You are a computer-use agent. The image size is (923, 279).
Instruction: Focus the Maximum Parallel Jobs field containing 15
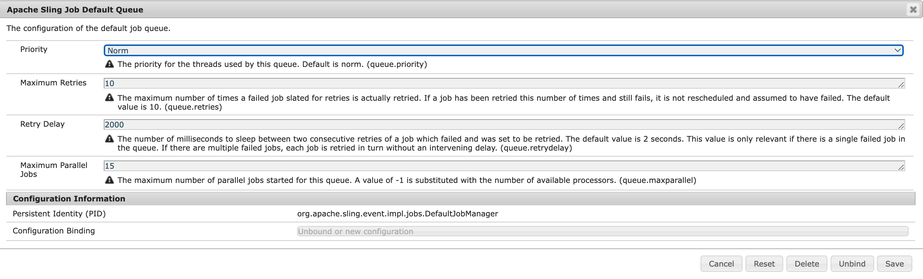tap(504, 165)
